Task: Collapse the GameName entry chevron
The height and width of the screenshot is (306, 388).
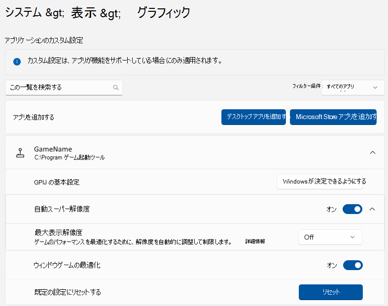Action: [372, 153]
